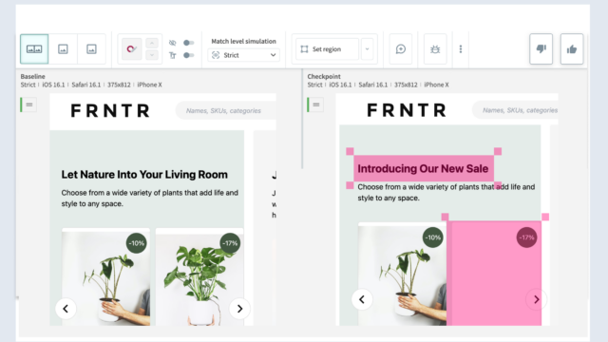Open the three-dot more options menu
This screenshot has height=342, width=608.
pos(461,48)
